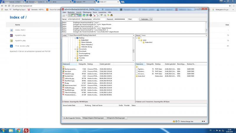Open the local path dropdown (Lokal)

[x=133, y=35]
